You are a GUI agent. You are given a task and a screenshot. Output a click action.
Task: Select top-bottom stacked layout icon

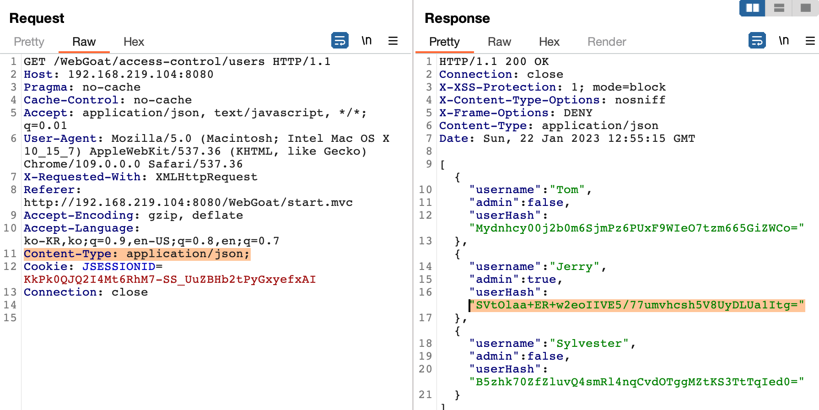click(x=779, y=8)
